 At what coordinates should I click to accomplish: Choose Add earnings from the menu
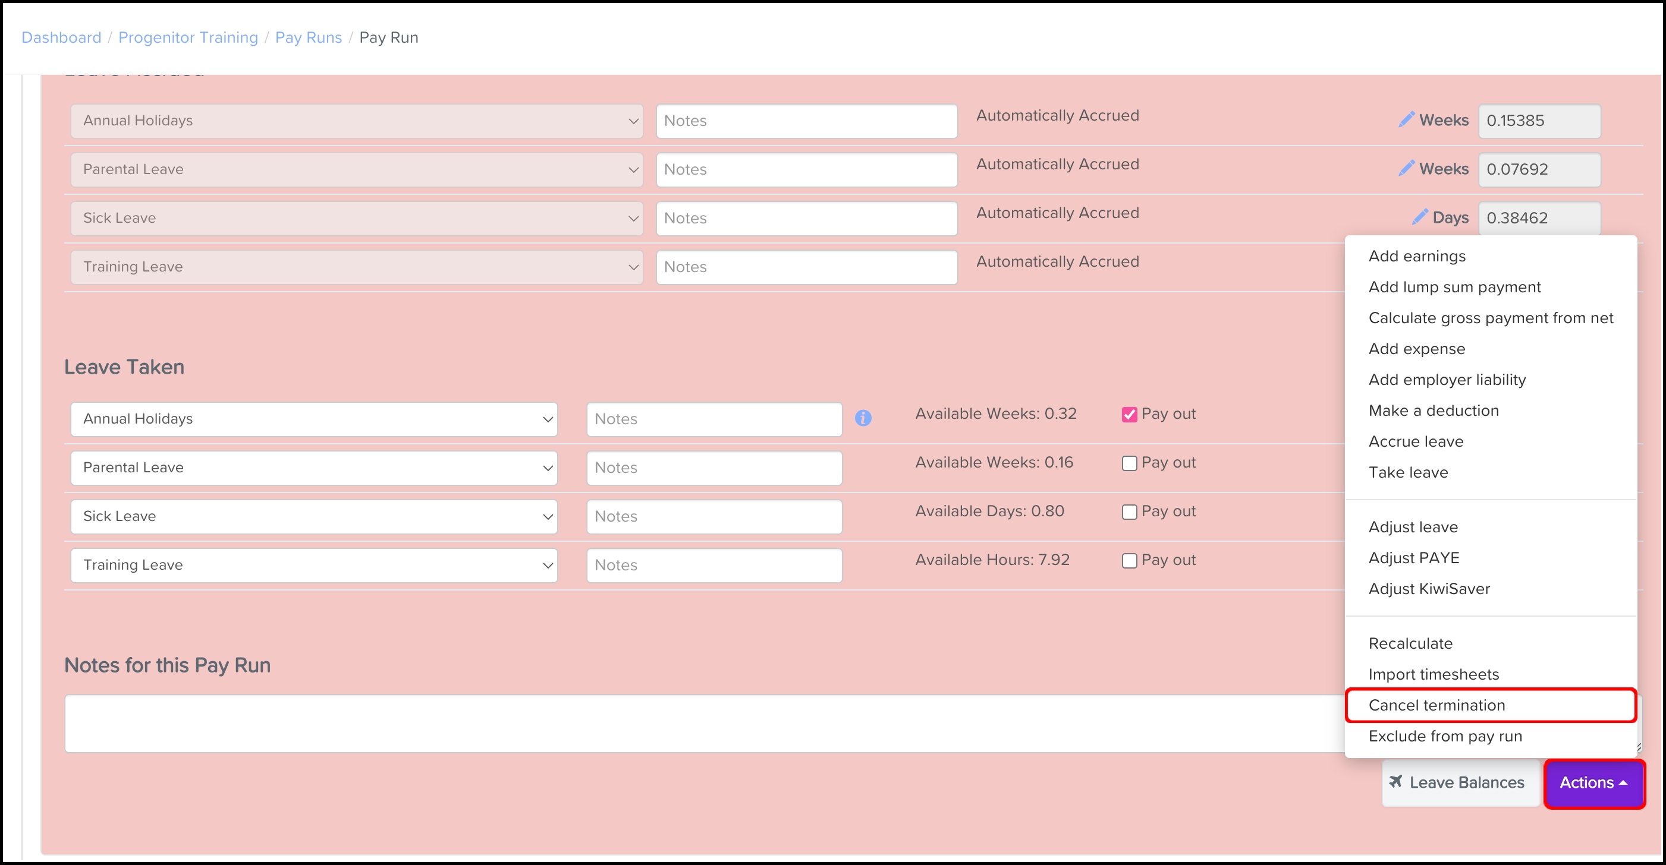pos(1417,256)
